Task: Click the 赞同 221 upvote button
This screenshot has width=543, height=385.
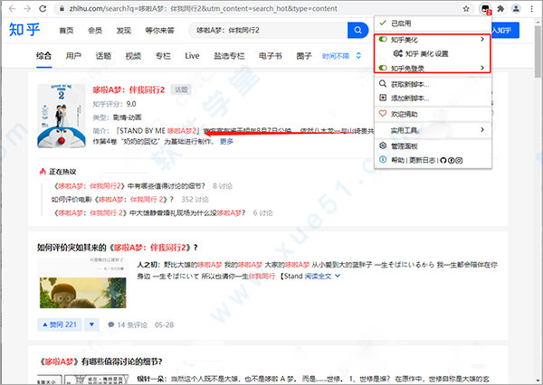Action: tap(60, 324)
